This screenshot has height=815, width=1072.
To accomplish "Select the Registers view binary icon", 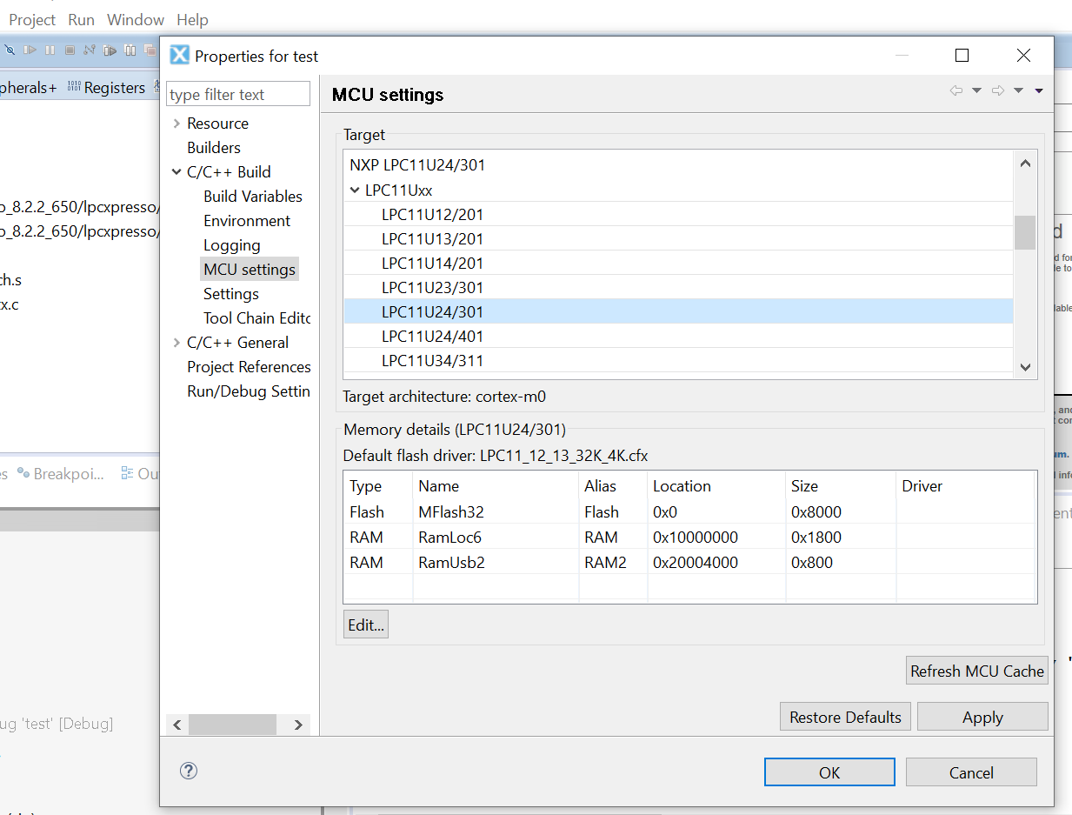I will coord(75,85).
